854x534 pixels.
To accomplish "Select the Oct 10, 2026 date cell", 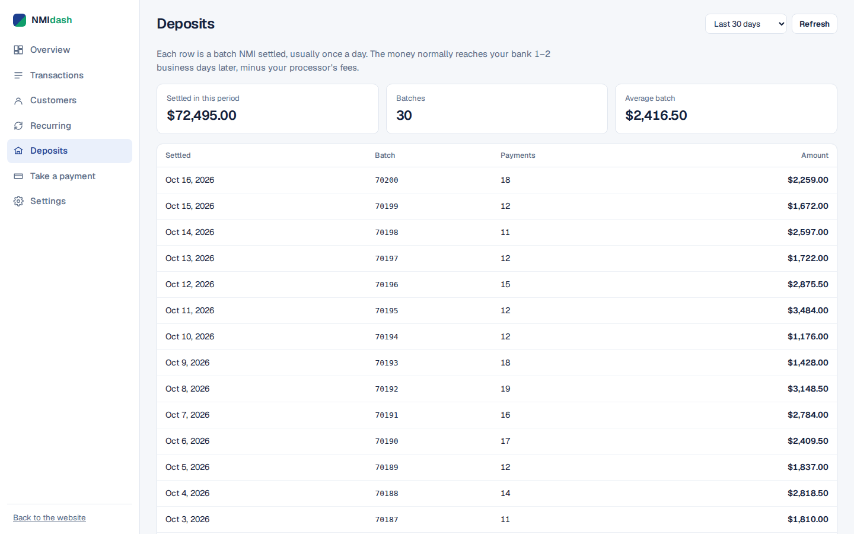I will click(x=190, y=336).
